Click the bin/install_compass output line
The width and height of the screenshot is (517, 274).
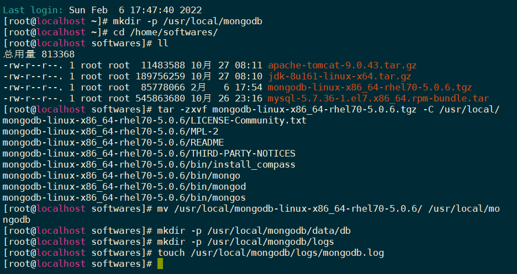149,164
